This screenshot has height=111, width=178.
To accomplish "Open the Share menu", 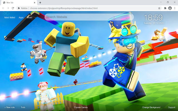I will [x=30, y=17].
